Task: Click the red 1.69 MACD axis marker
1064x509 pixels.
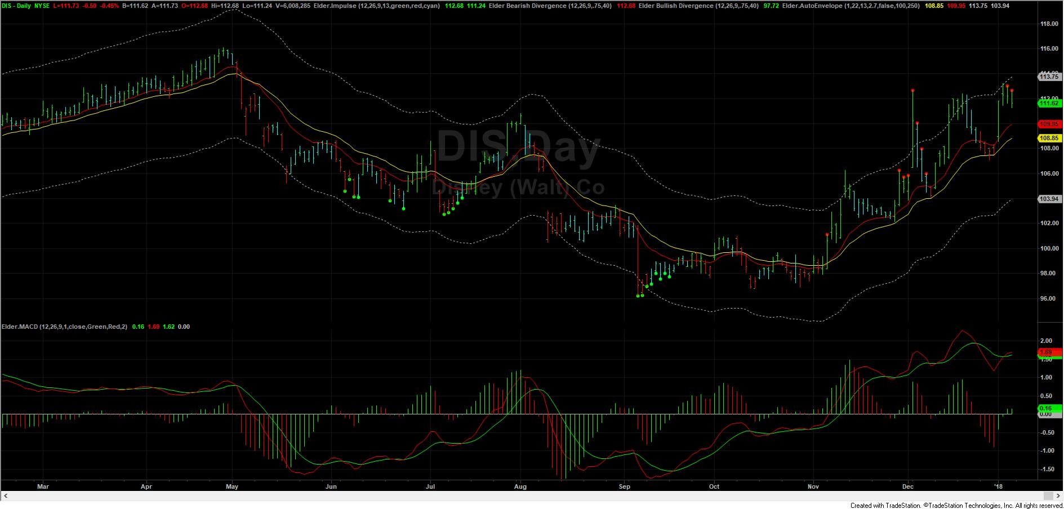Action: pos(1049,352)
